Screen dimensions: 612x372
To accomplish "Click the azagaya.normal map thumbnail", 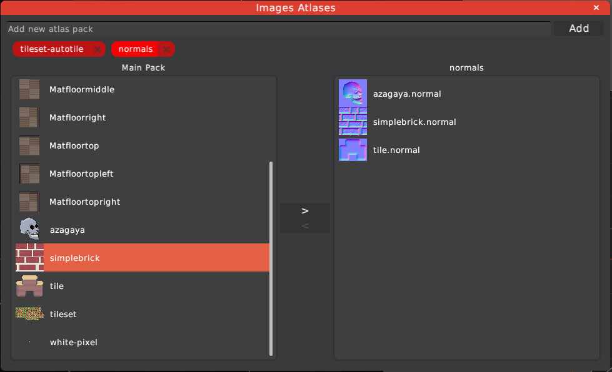I will click(353, 94).
